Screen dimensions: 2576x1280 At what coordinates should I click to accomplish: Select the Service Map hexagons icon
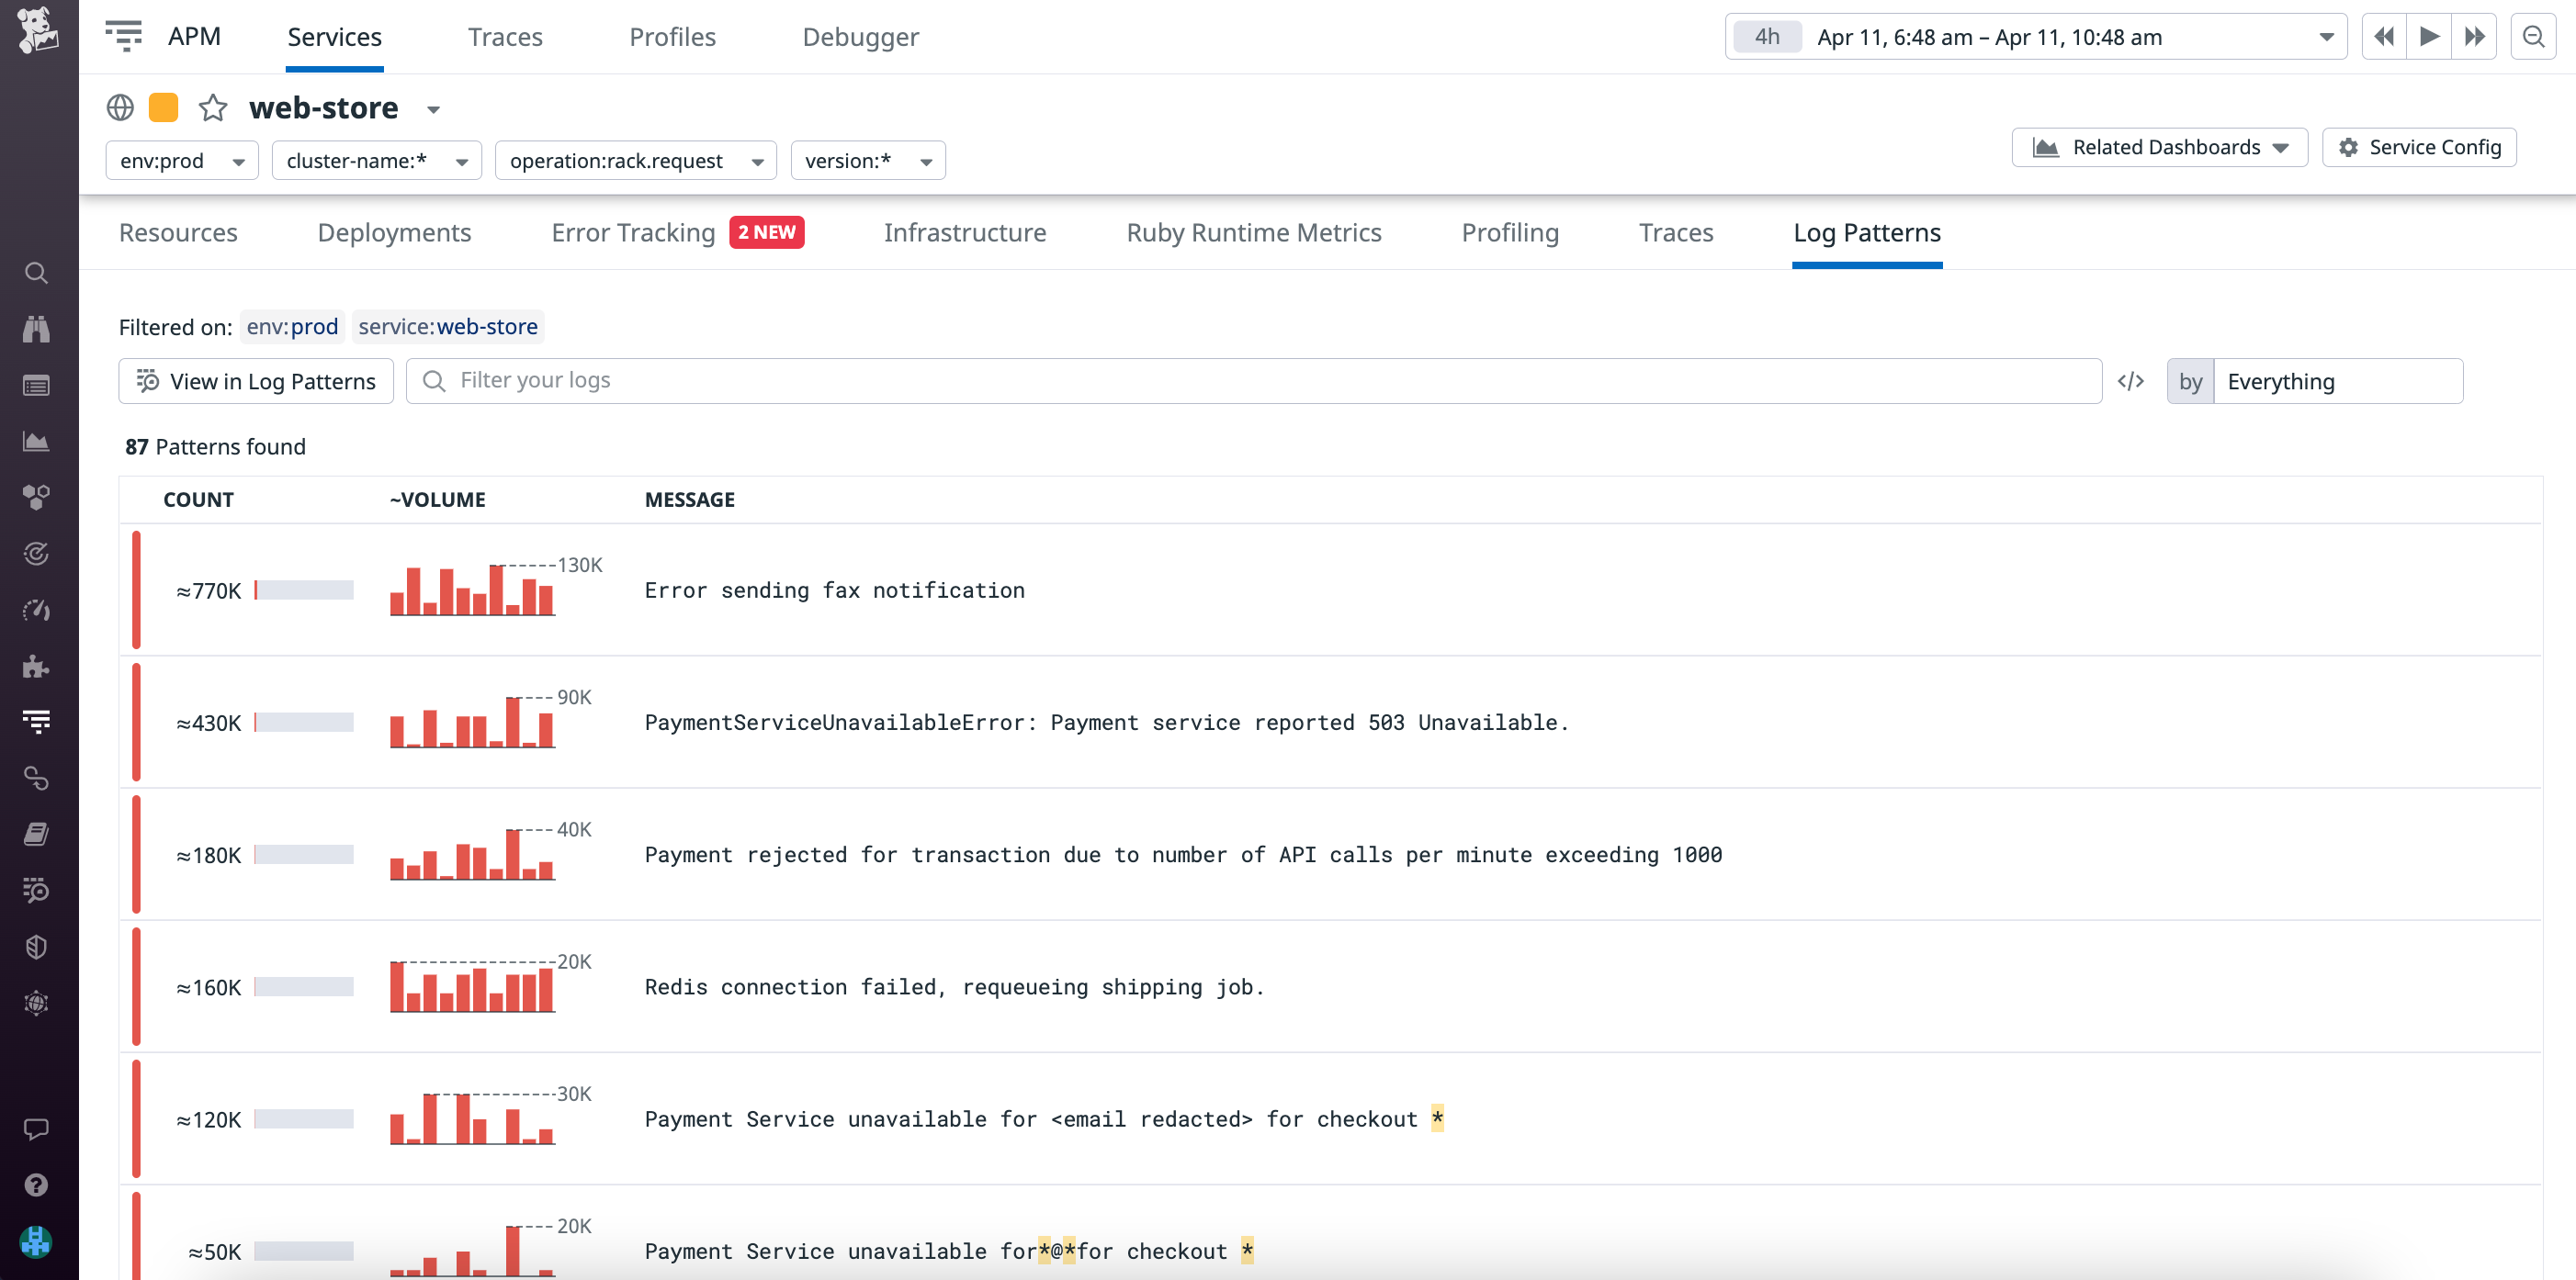[36, 497]
